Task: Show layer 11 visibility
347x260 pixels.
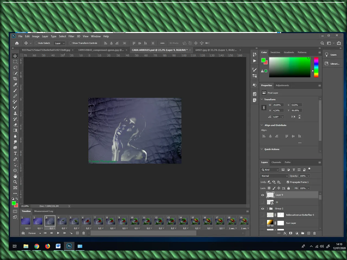Action: click(x=262, y=202)
